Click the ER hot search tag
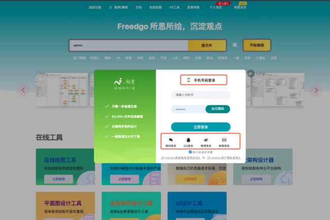Image resolution: width=330 pixels, height=220 pixels. tap(118, 58)
